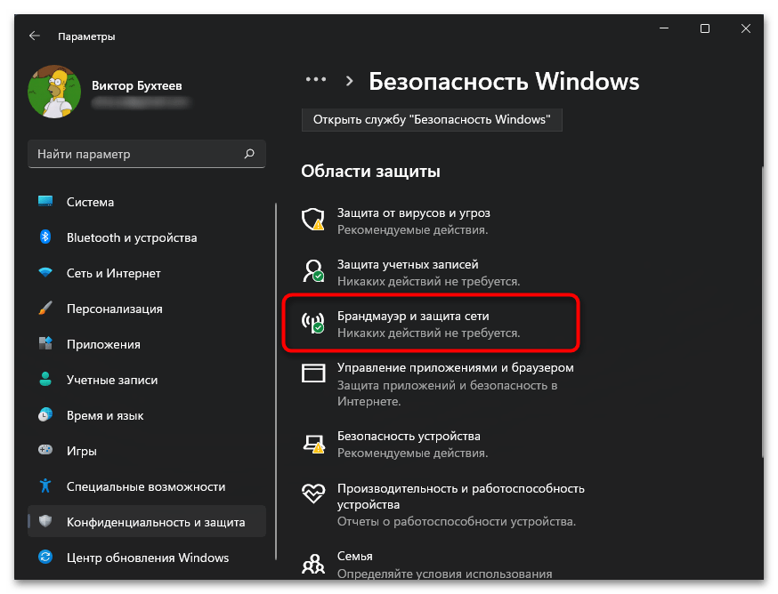This screenshot has width=778, height=594.
Task: Open Центр обновления Windows
Action: [147, 558]
